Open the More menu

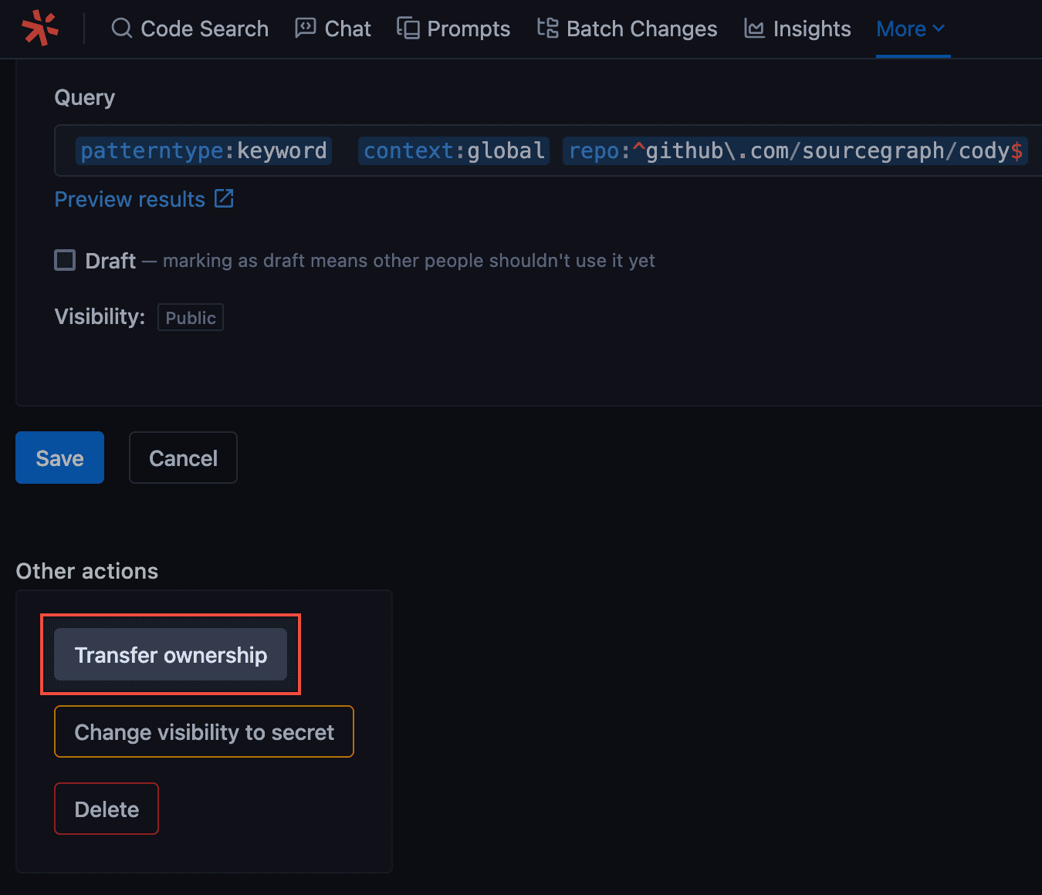point(911,29)
